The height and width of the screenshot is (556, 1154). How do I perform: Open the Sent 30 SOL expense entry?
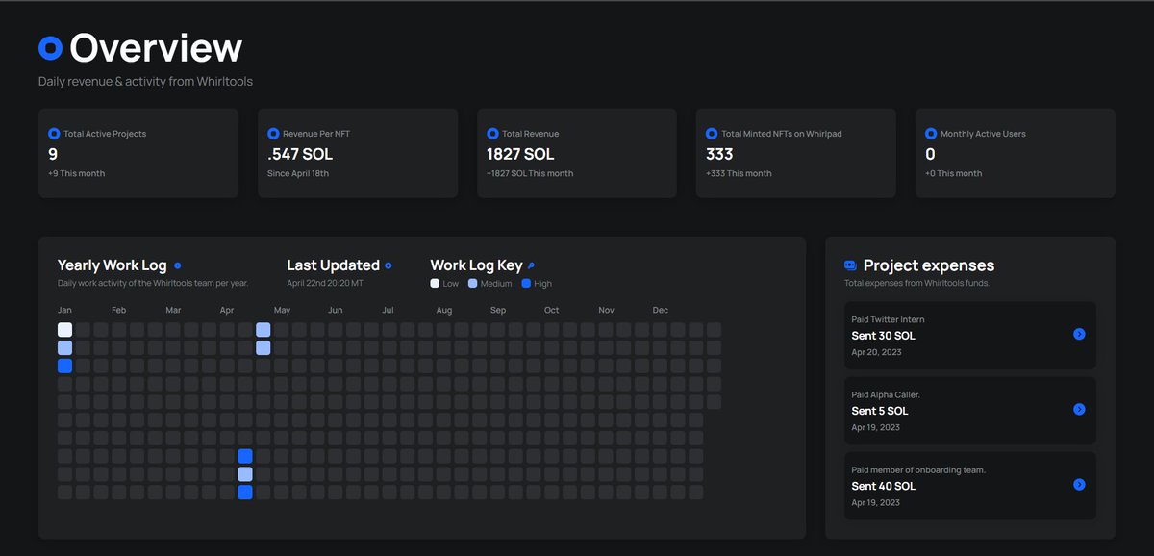click(x=970, y=335)
